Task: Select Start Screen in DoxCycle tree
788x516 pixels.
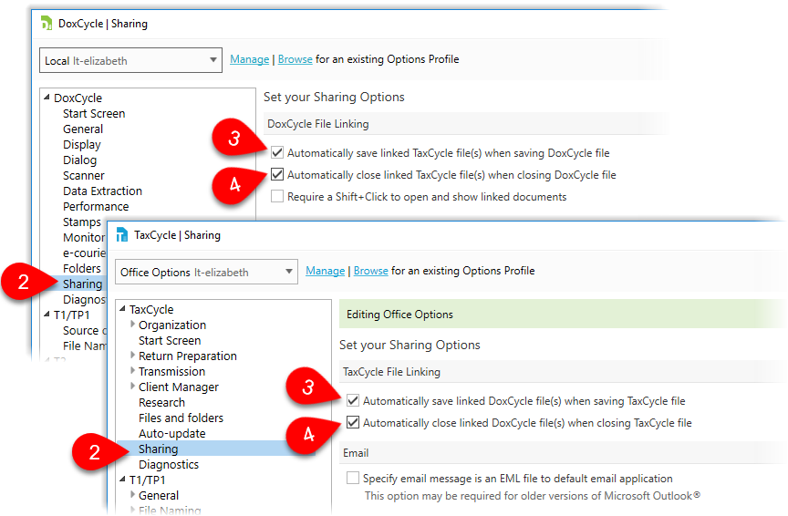Action: point(94,114)
